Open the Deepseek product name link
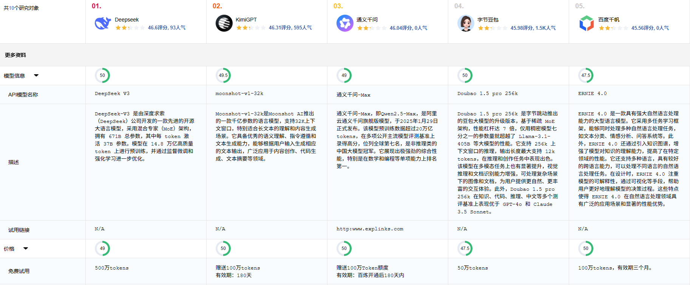The width and height of the screenshot is (690, 285). [127, 20]
